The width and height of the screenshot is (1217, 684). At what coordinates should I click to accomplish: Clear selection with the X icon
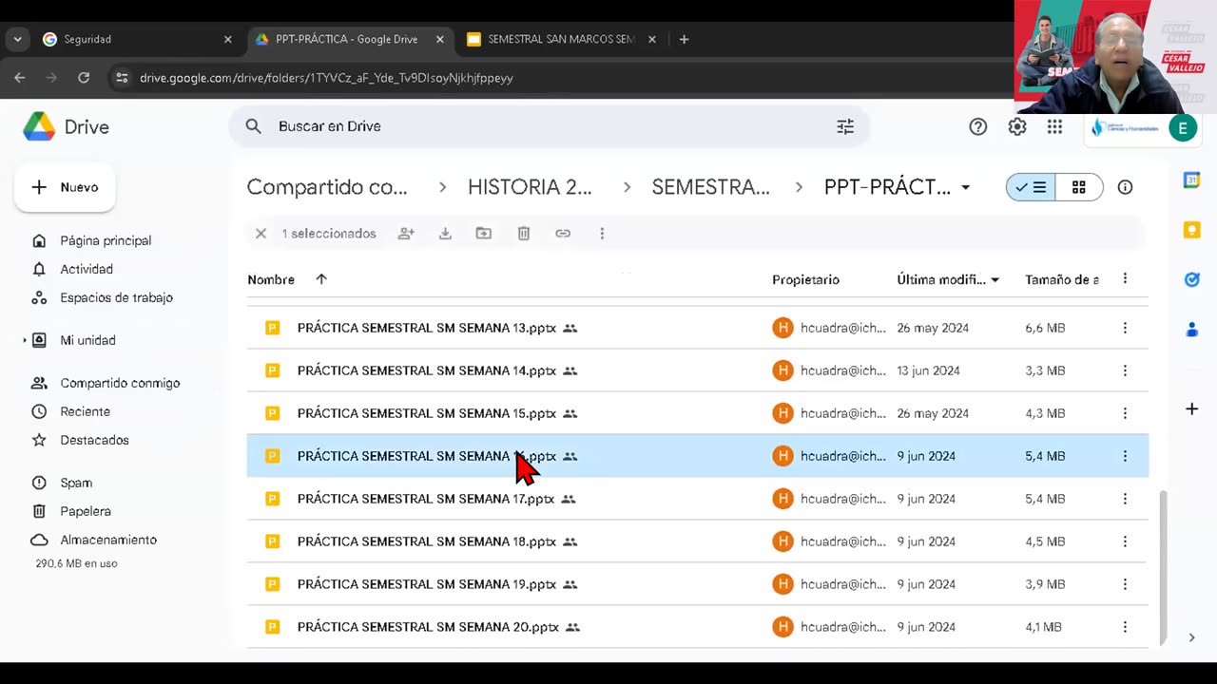pyautogui.click(x=261, y=233)
